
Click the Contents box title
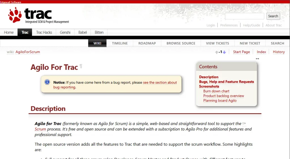pos(208,67)
